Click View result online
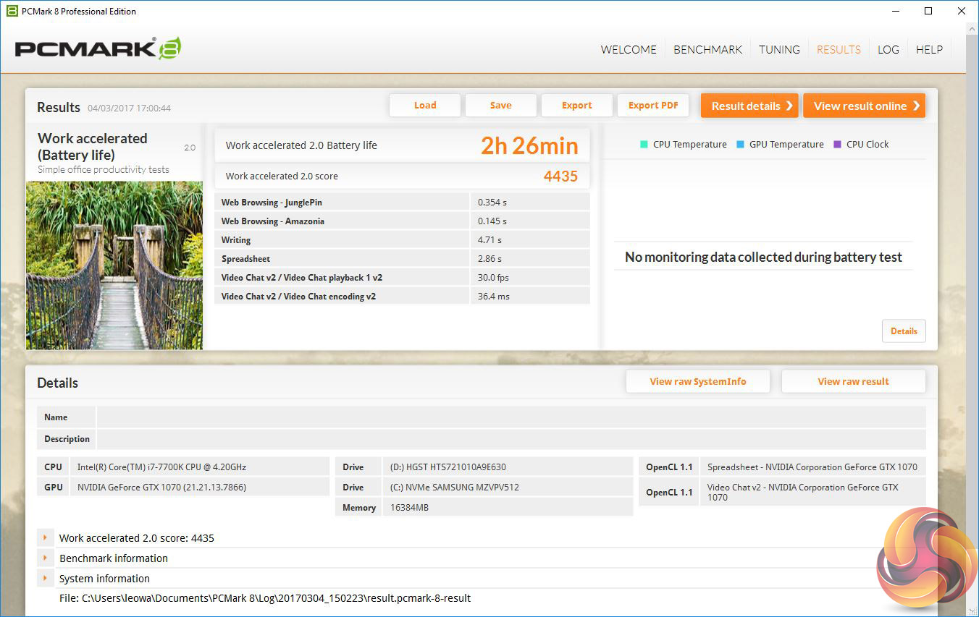Image resolution: width=979 pixels, height=617 pixels. click(x=864, y=106)
